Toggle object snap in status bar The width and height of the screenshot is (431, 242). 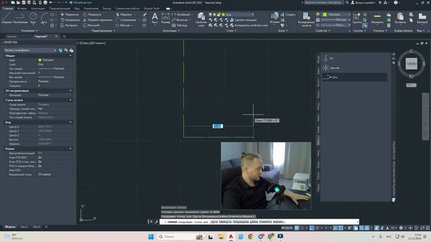pos(341,228)
